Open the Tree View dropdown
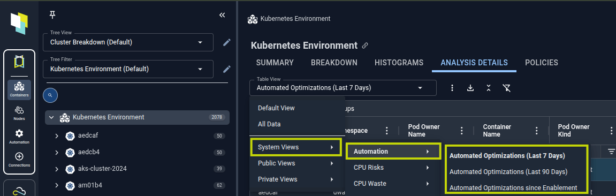Viewport: 616px width, 196px height. click(128, 42)
